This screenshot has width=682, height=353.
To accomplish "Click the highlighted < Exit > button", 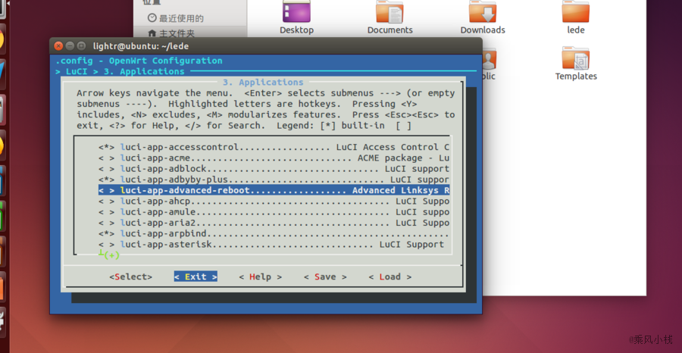I will 196,277.
